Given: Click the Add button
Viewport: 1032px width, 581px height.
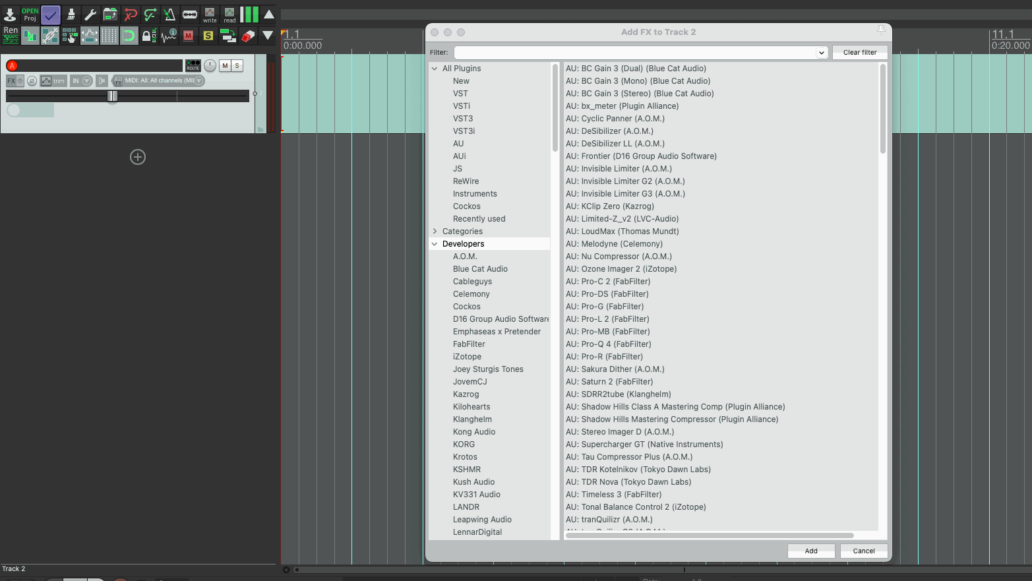Looking at the screenshot, I should pyautogui.click(x=811, y=551).
